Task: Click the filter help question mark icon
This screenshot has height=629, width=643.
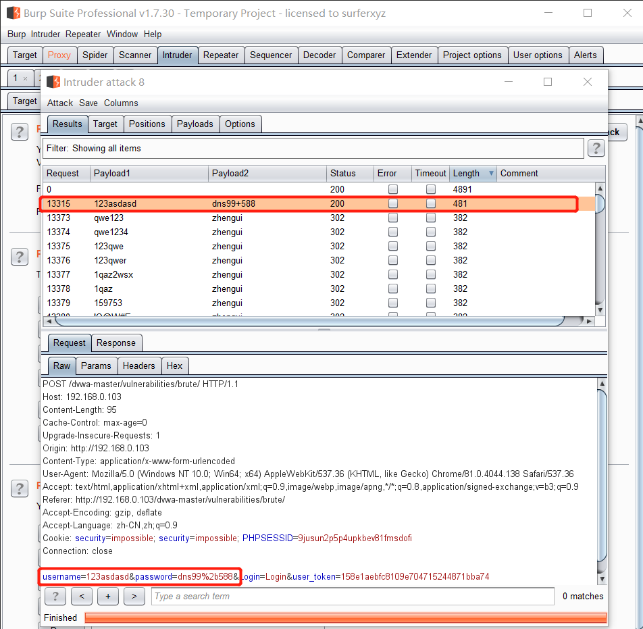Action: pos(596,148)
